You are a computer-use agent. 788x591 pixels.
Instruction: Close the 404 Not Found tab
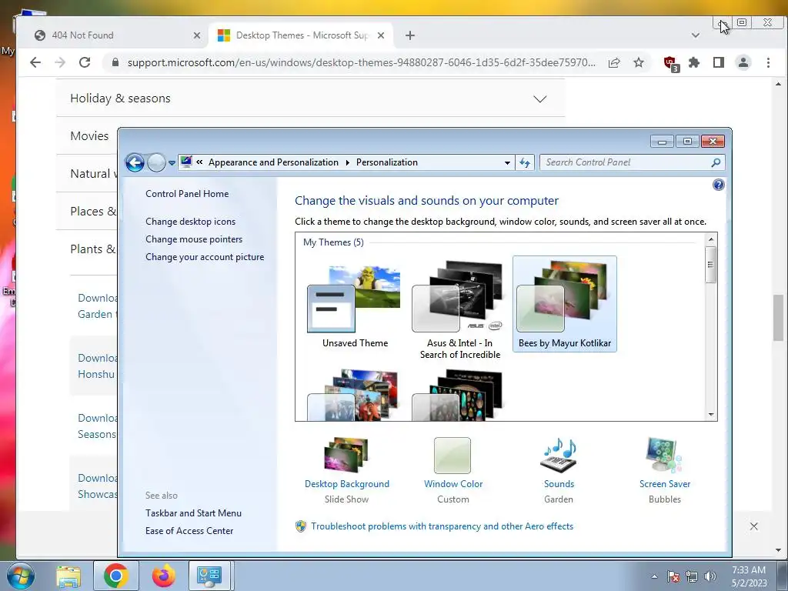tap(197, 35)
